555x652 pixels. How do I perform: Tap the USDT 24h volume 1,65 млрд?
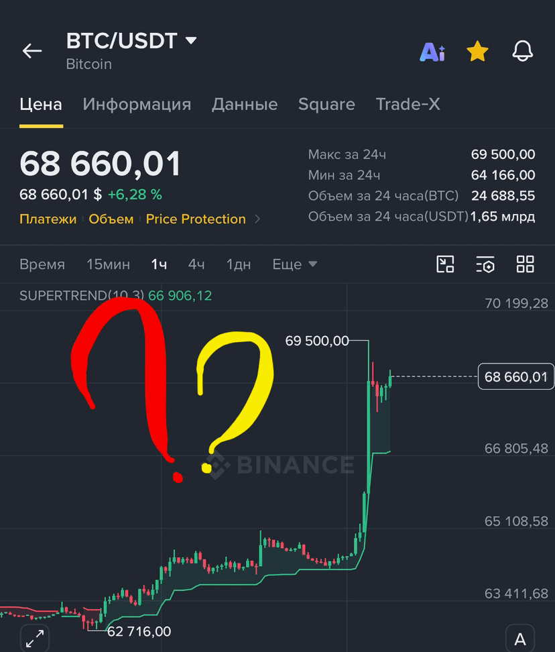503,217
